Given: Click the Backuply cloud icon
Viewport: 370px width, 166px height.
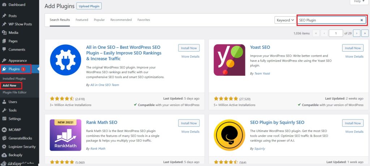Looking at the screenshot, I should click(x=4, y=155).
